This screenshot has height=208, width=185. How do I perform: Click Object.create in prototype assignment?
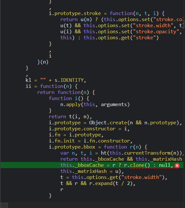pyautogui.click(x=108, y=123)
